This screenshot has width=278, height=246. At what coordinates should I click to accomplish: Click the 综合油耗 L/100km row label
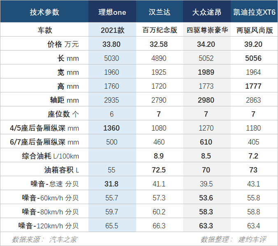[x=50, y=156]
